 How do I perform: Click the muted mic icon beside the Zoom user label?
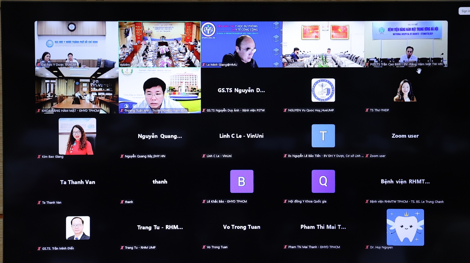pos(367,156)
